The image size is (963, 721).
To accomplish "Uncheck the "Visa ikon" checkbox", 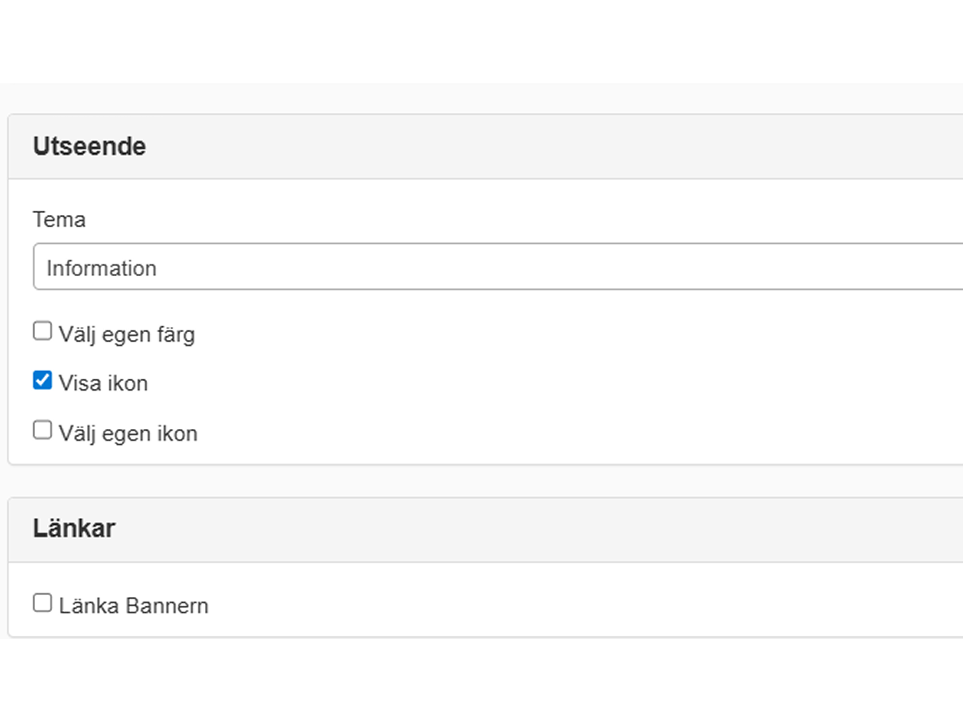I will 42,381.
